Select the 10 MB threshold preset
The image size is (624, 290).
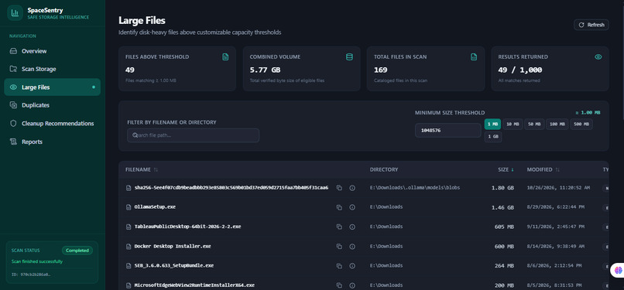(513, 125)
